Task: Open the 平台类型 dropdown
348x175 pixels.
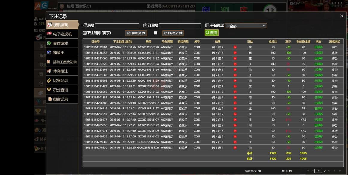Action: coord(246,26)
